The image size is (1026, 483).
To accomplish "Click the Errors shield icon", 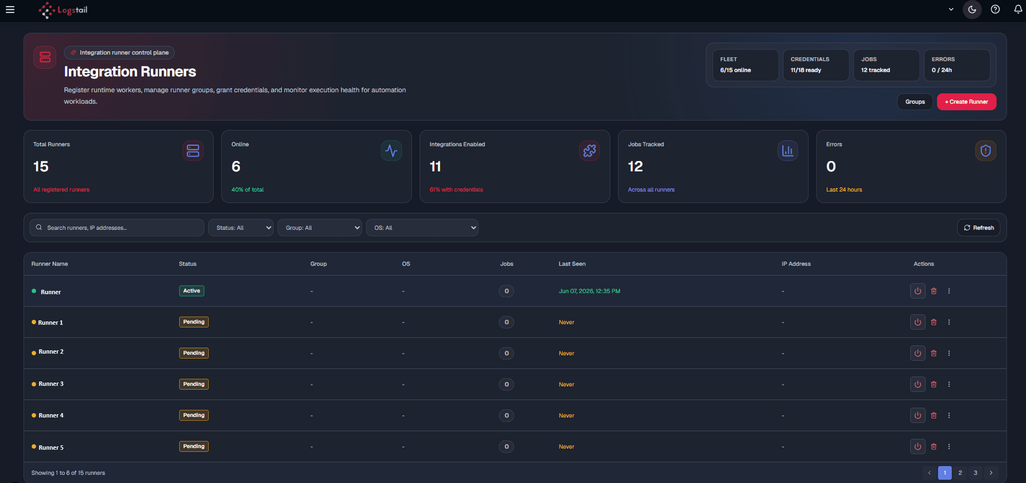I will click(x=986, y=151).
